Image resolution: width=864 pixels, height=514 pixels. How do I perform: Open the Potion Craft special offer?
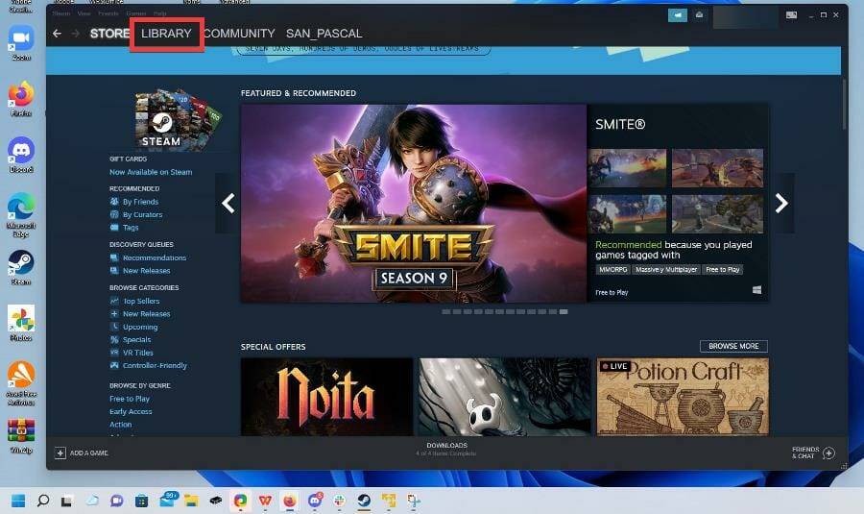coord(683,397)
